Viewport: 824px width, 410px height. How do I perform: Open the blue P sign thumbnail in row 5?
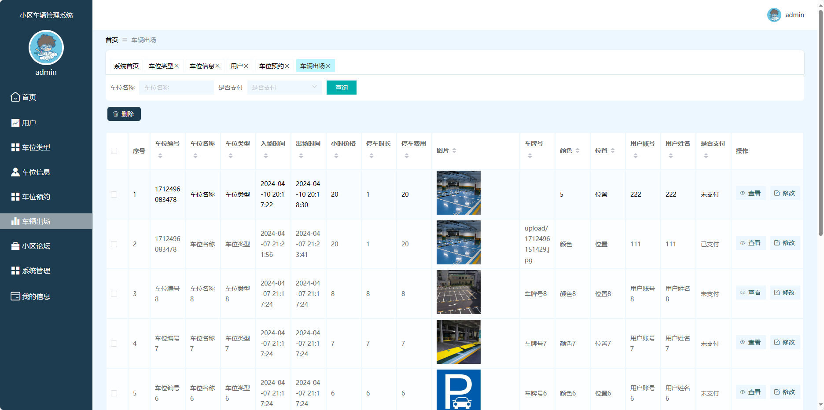point(459,390)
